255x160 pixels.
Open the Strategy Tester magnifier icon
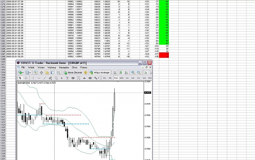coord(58,73)
